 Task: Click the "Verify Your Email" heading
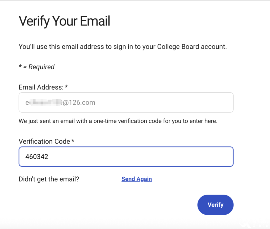pos(64,21)
